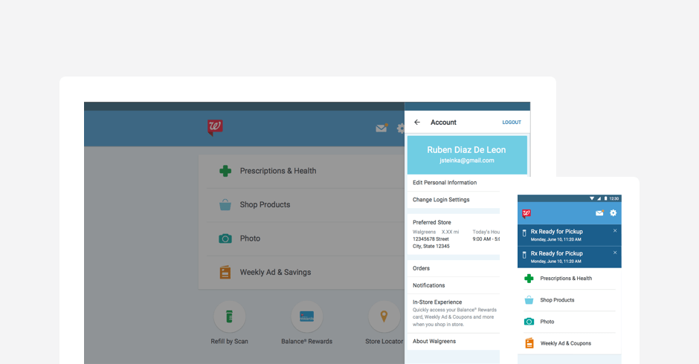The width and height of the screenshot is (699, 364).
Task: Go back with the Account arrow
Action: [417, 122]
